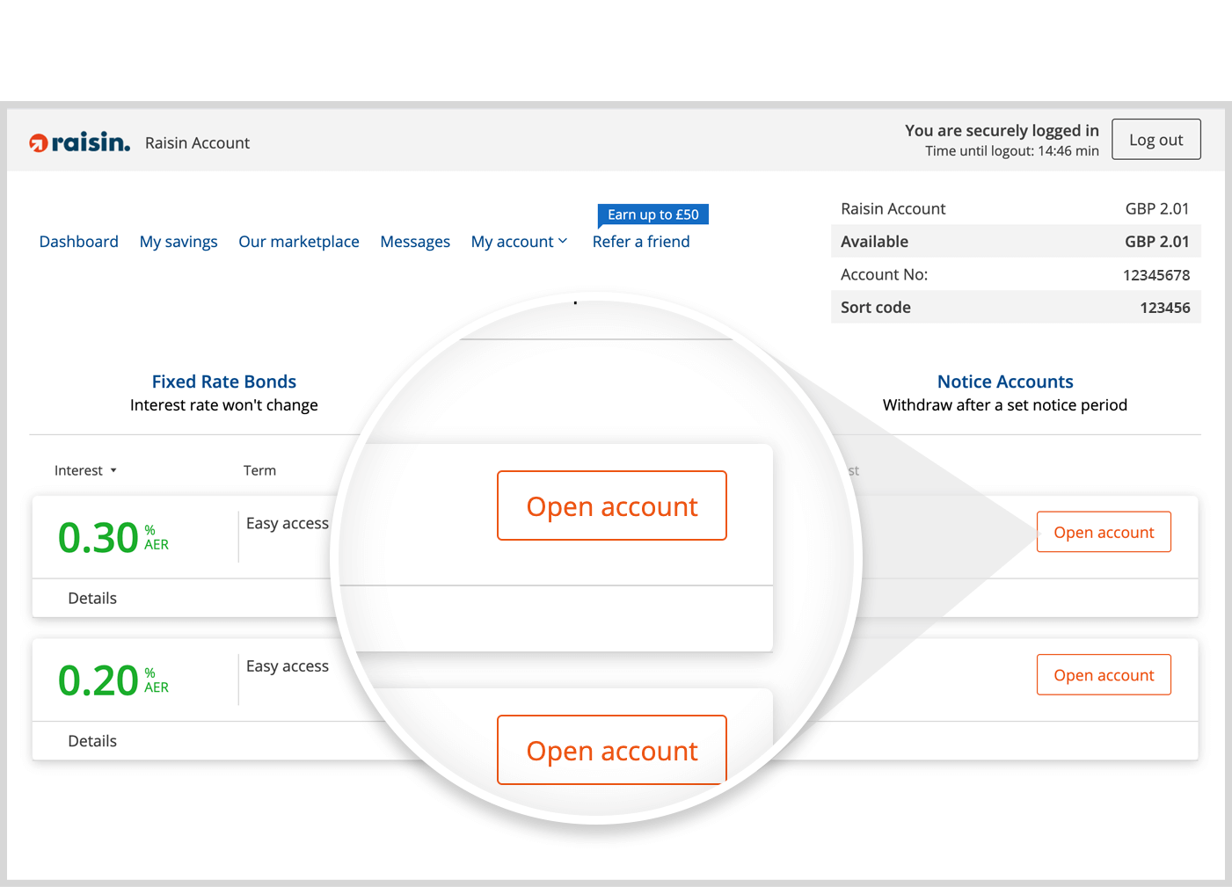Click Easy access term in the 0.20% row
Image resolution: width=1232 pixels, height=887 pixels.
tap(287, 666)
